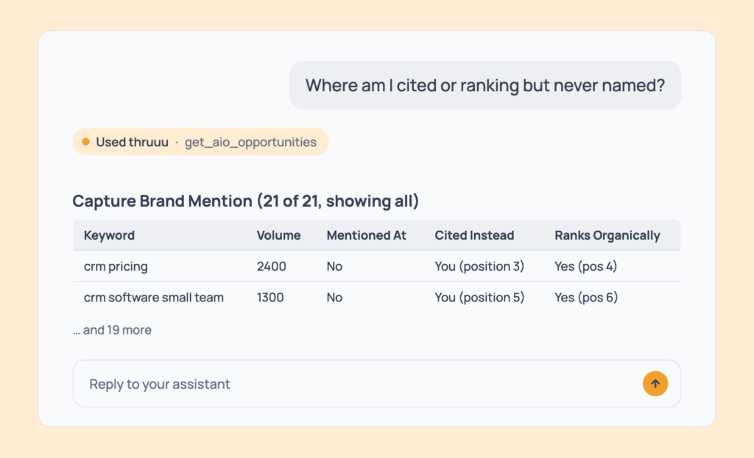Click the 'Cited Instead' column header

[x=474, y=235]
